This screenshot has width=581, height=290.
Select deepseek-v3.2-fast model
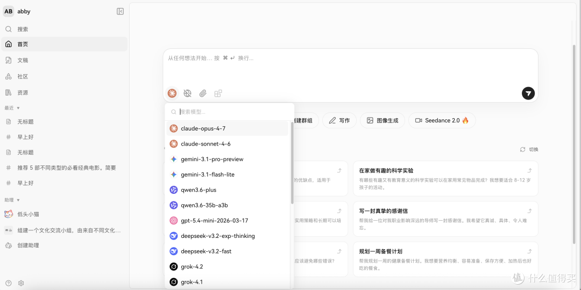pos(228,251)
